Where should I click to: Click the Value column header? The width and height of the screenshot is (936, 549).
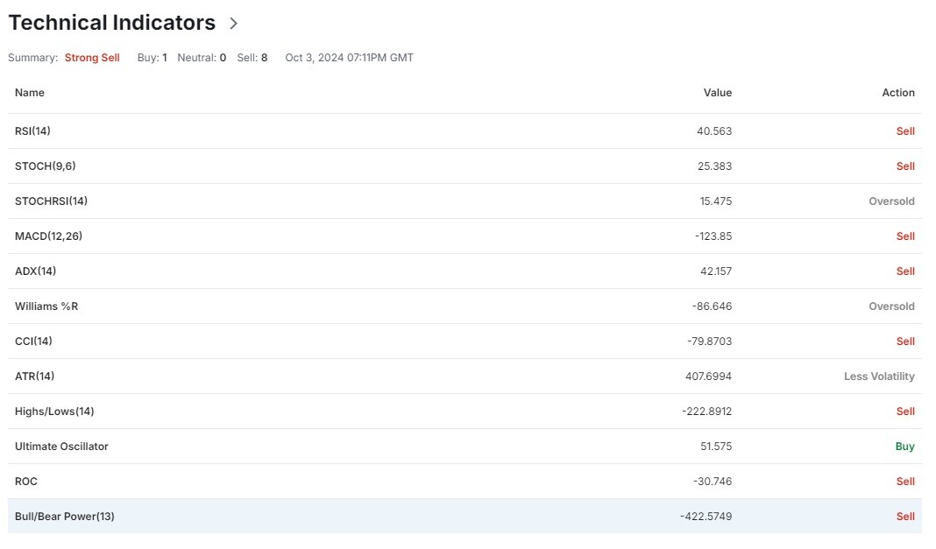pos(718,93)
